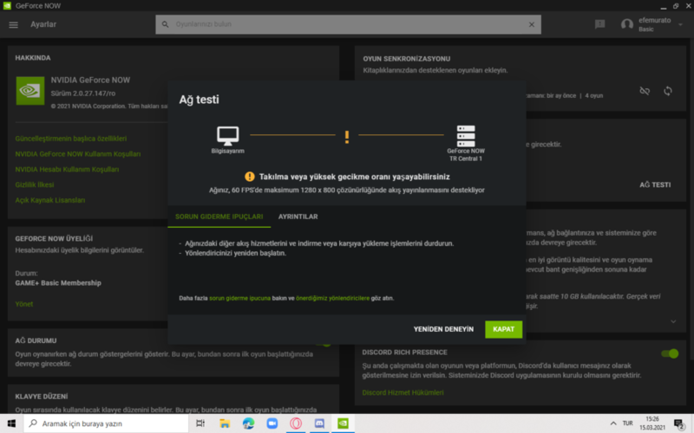Click the GeForce NOW server icon

coord(466,136)
